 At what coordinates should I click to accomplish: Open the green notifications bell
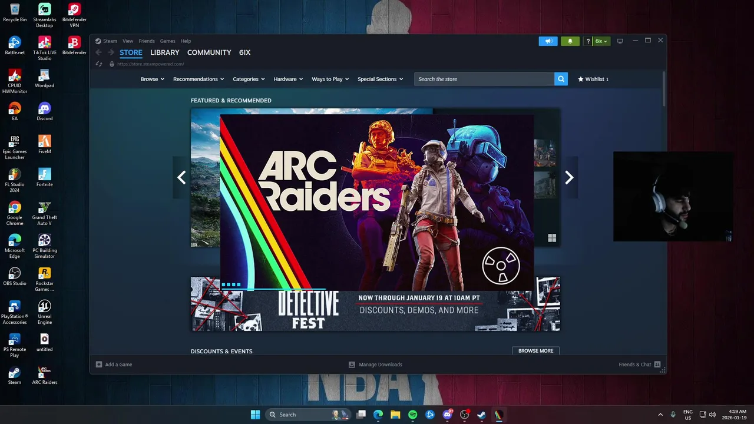click(570, 41)
